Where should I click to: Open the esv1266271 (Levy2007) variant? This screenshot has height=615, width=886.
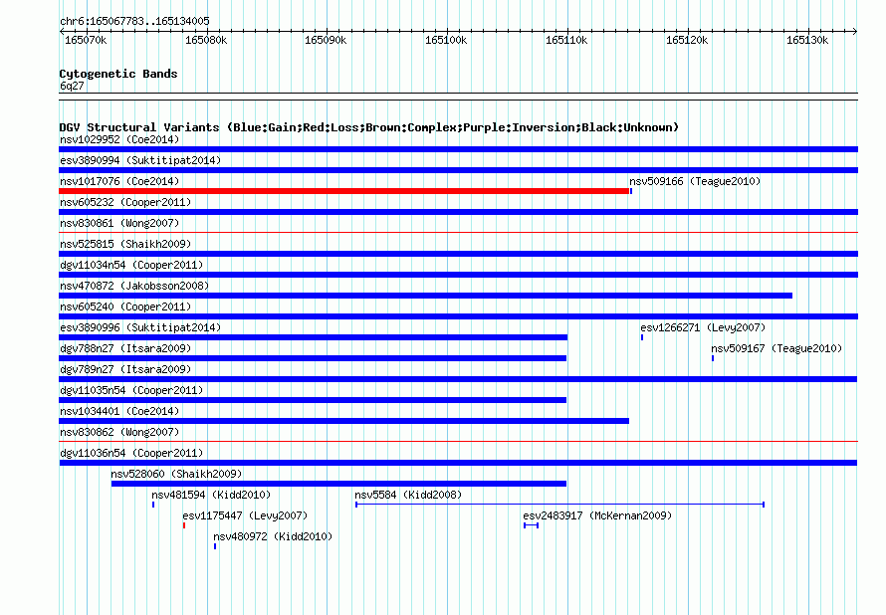tap(703, 327)
